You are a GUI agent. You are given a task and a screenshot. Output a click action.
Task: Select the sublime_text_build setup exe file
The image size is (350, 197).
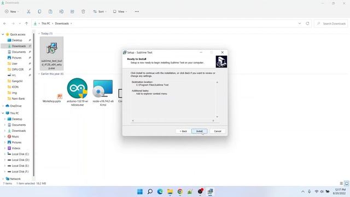click(x=51, y=54)
